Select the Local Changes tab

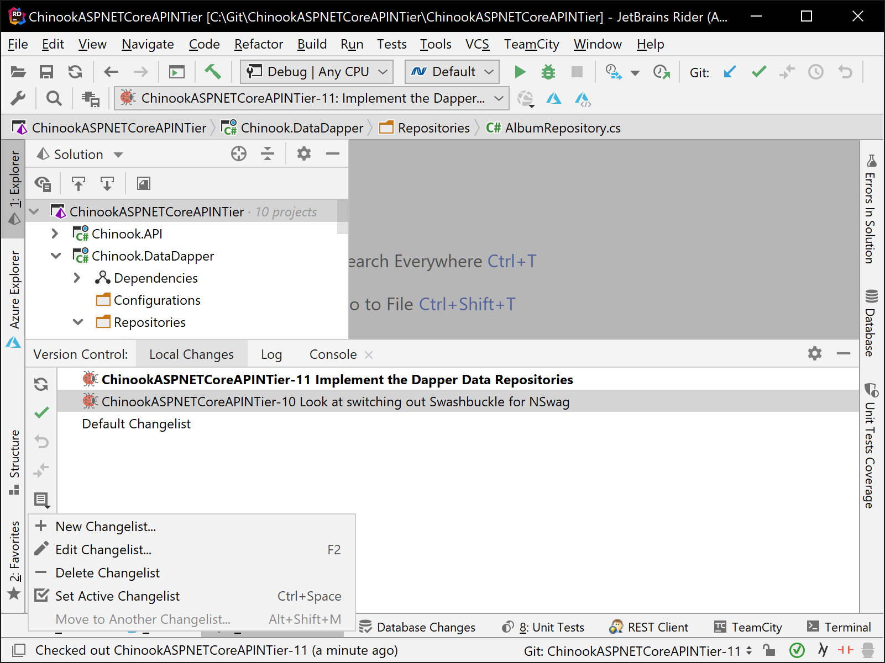pyautogui.click(x=191, y=354)
